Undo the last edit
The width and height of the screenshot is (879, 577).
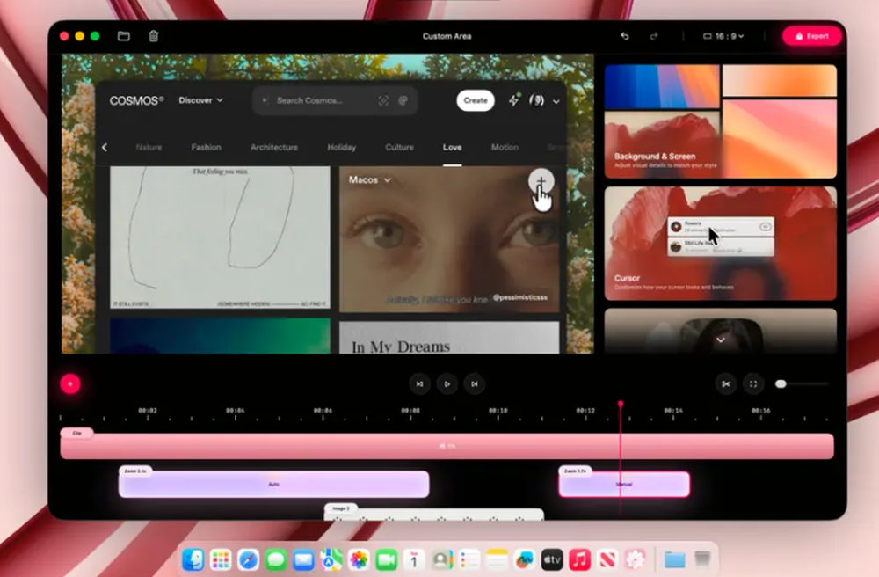(624, 36)
